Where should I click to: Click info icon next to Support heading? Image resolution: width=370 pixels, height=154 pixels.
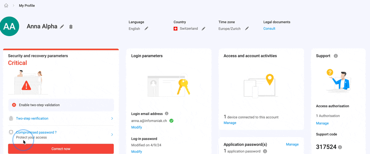coord(336,56)
